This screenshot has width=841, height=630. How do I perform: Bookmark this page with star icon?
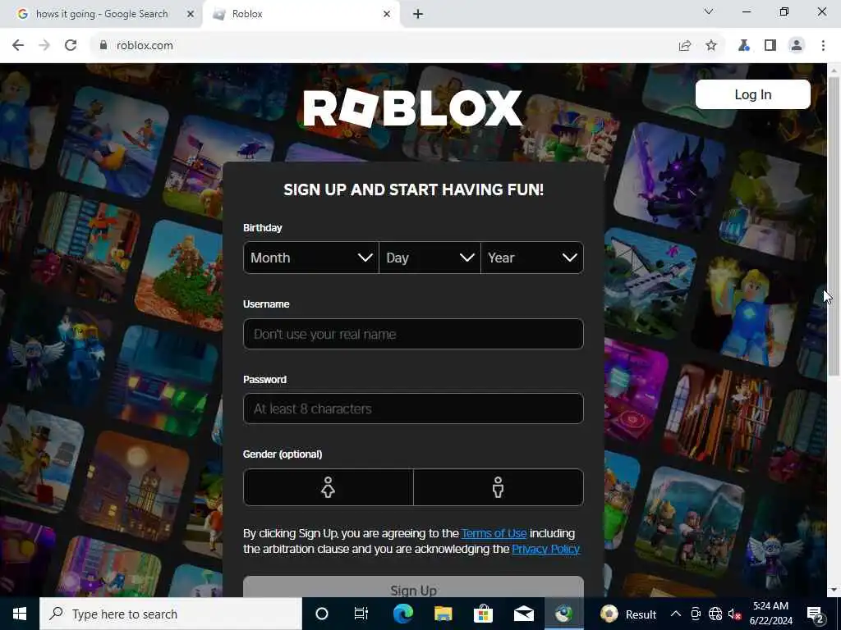point(711,46)
